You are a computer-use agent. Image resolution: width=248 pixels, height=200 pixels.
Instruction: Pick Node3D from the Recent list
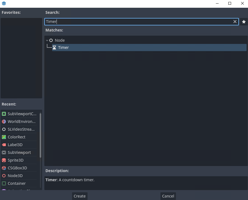pos(19,176)
